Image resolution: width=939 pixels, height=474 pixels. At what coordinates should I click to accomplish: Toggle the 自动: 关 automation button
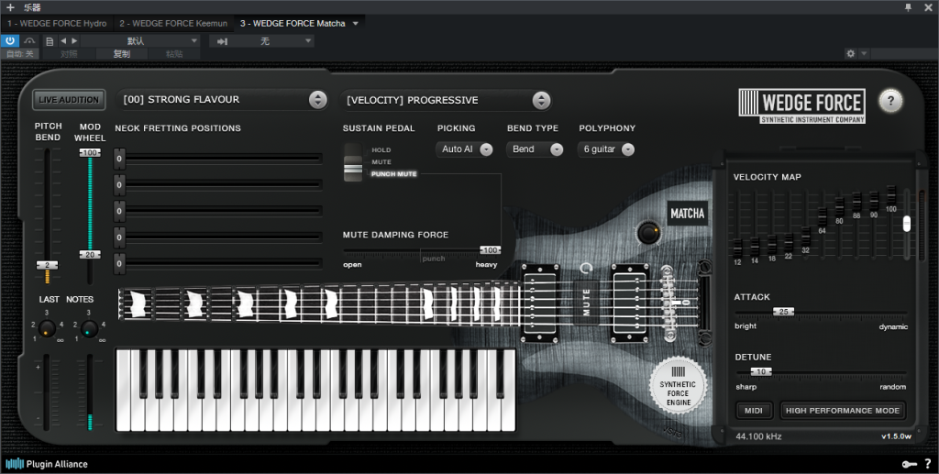[x=20, y=54]
